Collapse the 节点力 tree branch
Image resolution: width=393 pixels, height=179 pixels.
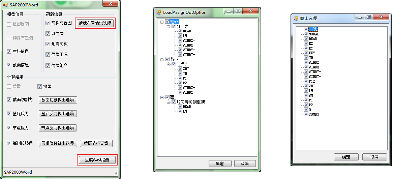point(169,64)
